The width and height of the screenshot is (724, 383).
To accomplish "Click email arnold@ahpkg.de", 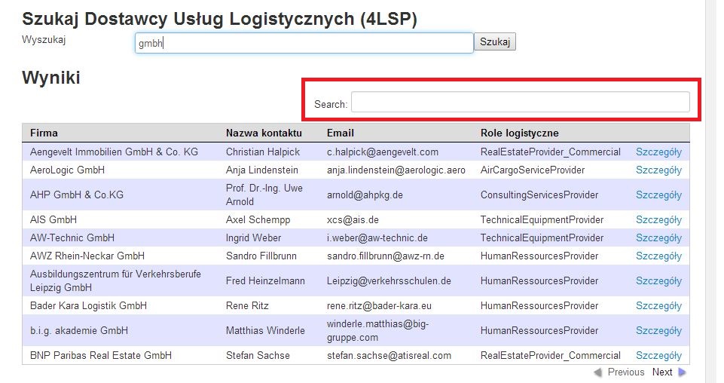I will point(365,195).
